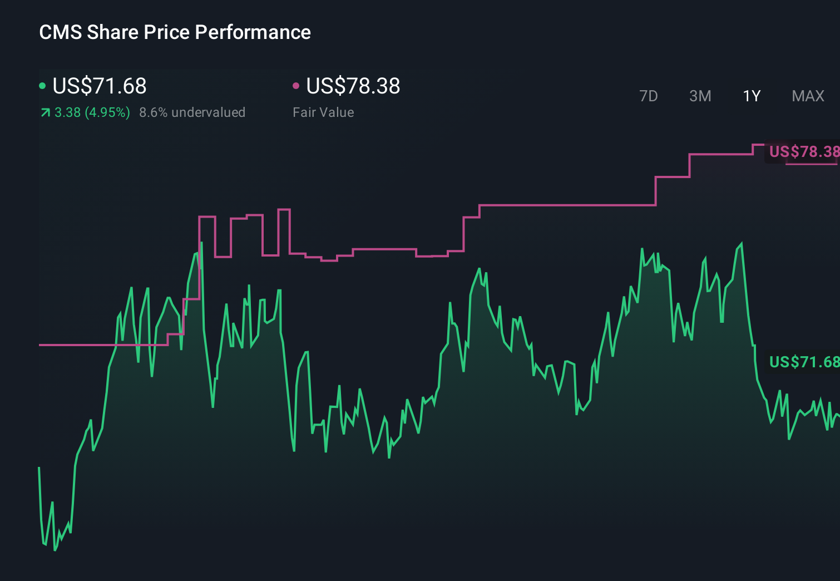
Task: Click the 8.6% undervalued label
Action: (192, 112)
